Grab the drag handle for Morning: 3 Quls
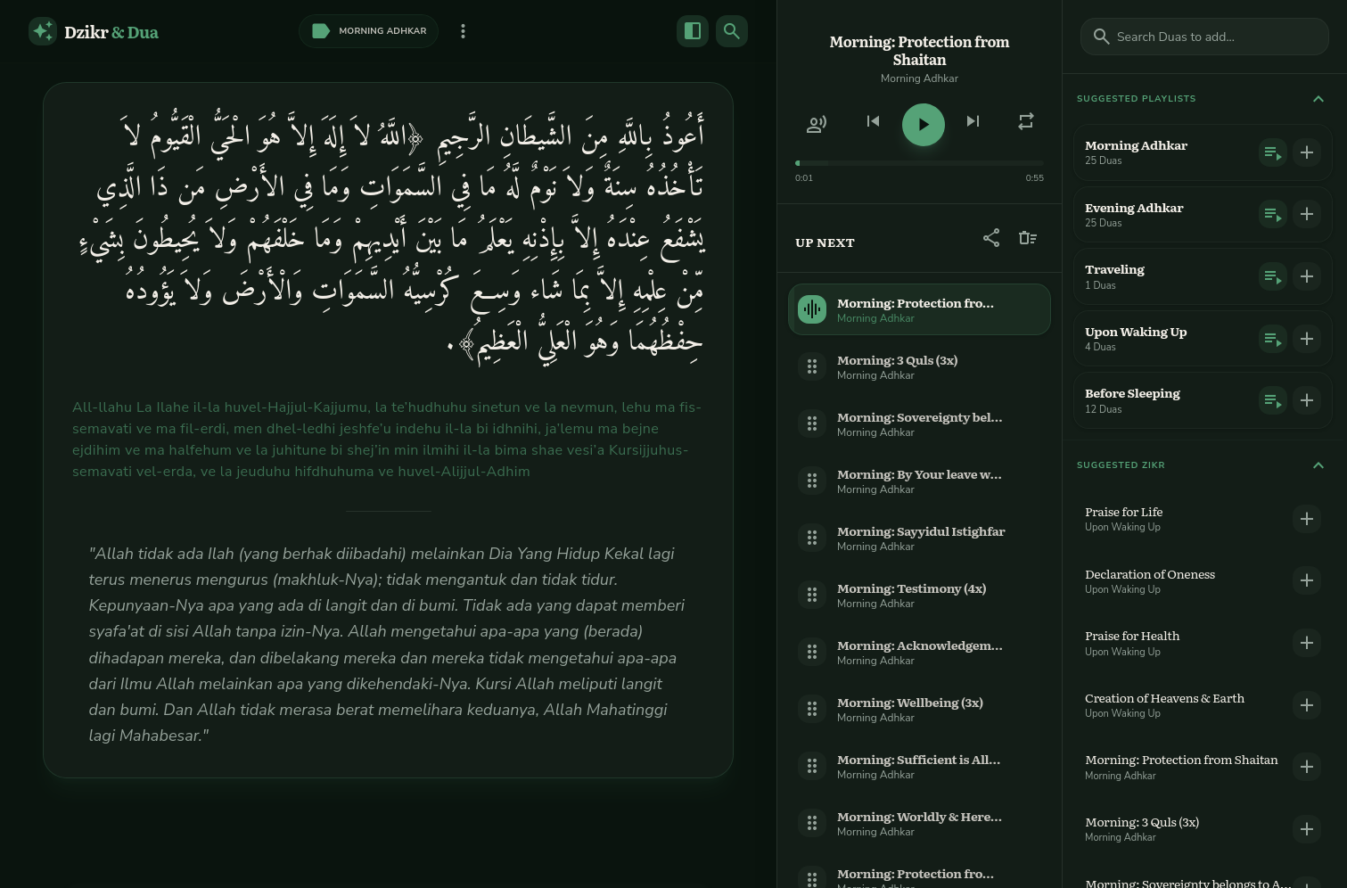 (x=812, y=366)
